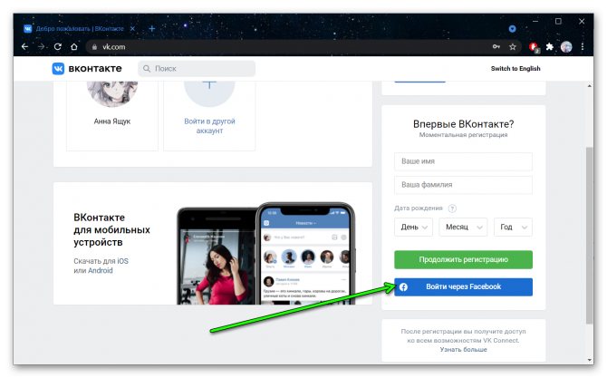
Task: Bookmark this page with the star
Action: click(513, 47)
